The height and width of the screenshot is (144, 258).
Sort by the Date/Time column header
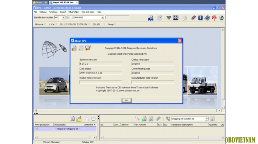(90, 125)
